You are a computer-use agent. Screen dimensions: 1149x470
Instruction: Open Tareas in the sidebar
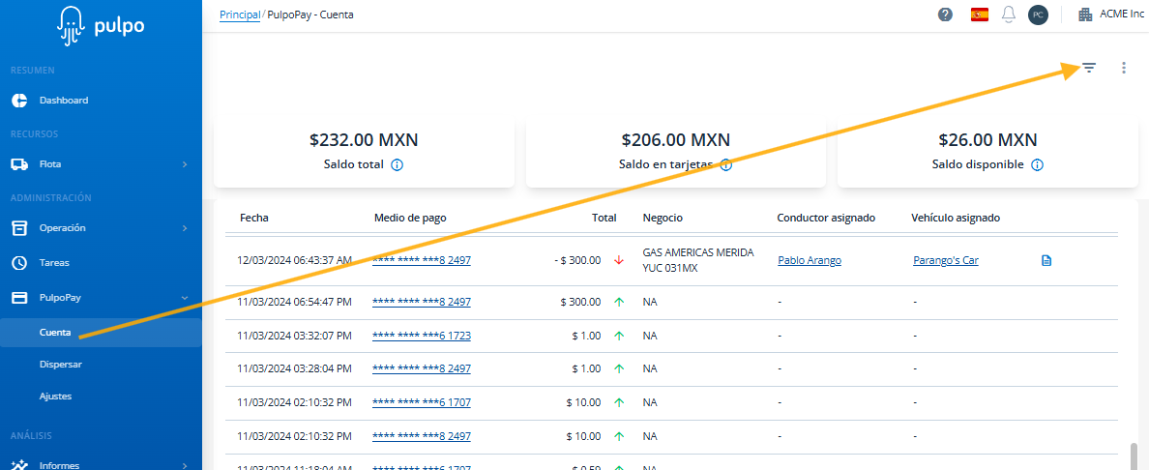click(54, 263)
